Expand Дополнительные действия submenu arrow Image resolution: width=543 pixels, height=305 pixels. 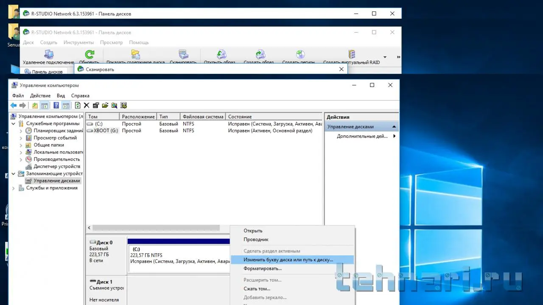coord(394,136)
